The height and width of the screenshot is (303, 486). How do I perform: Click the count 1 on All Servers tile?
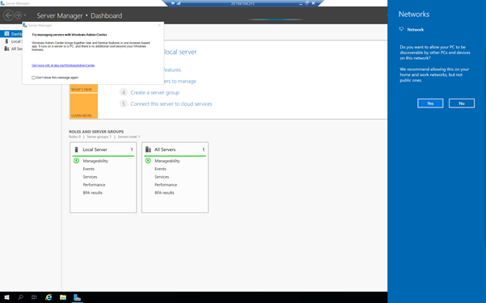[x=204, y=149]
